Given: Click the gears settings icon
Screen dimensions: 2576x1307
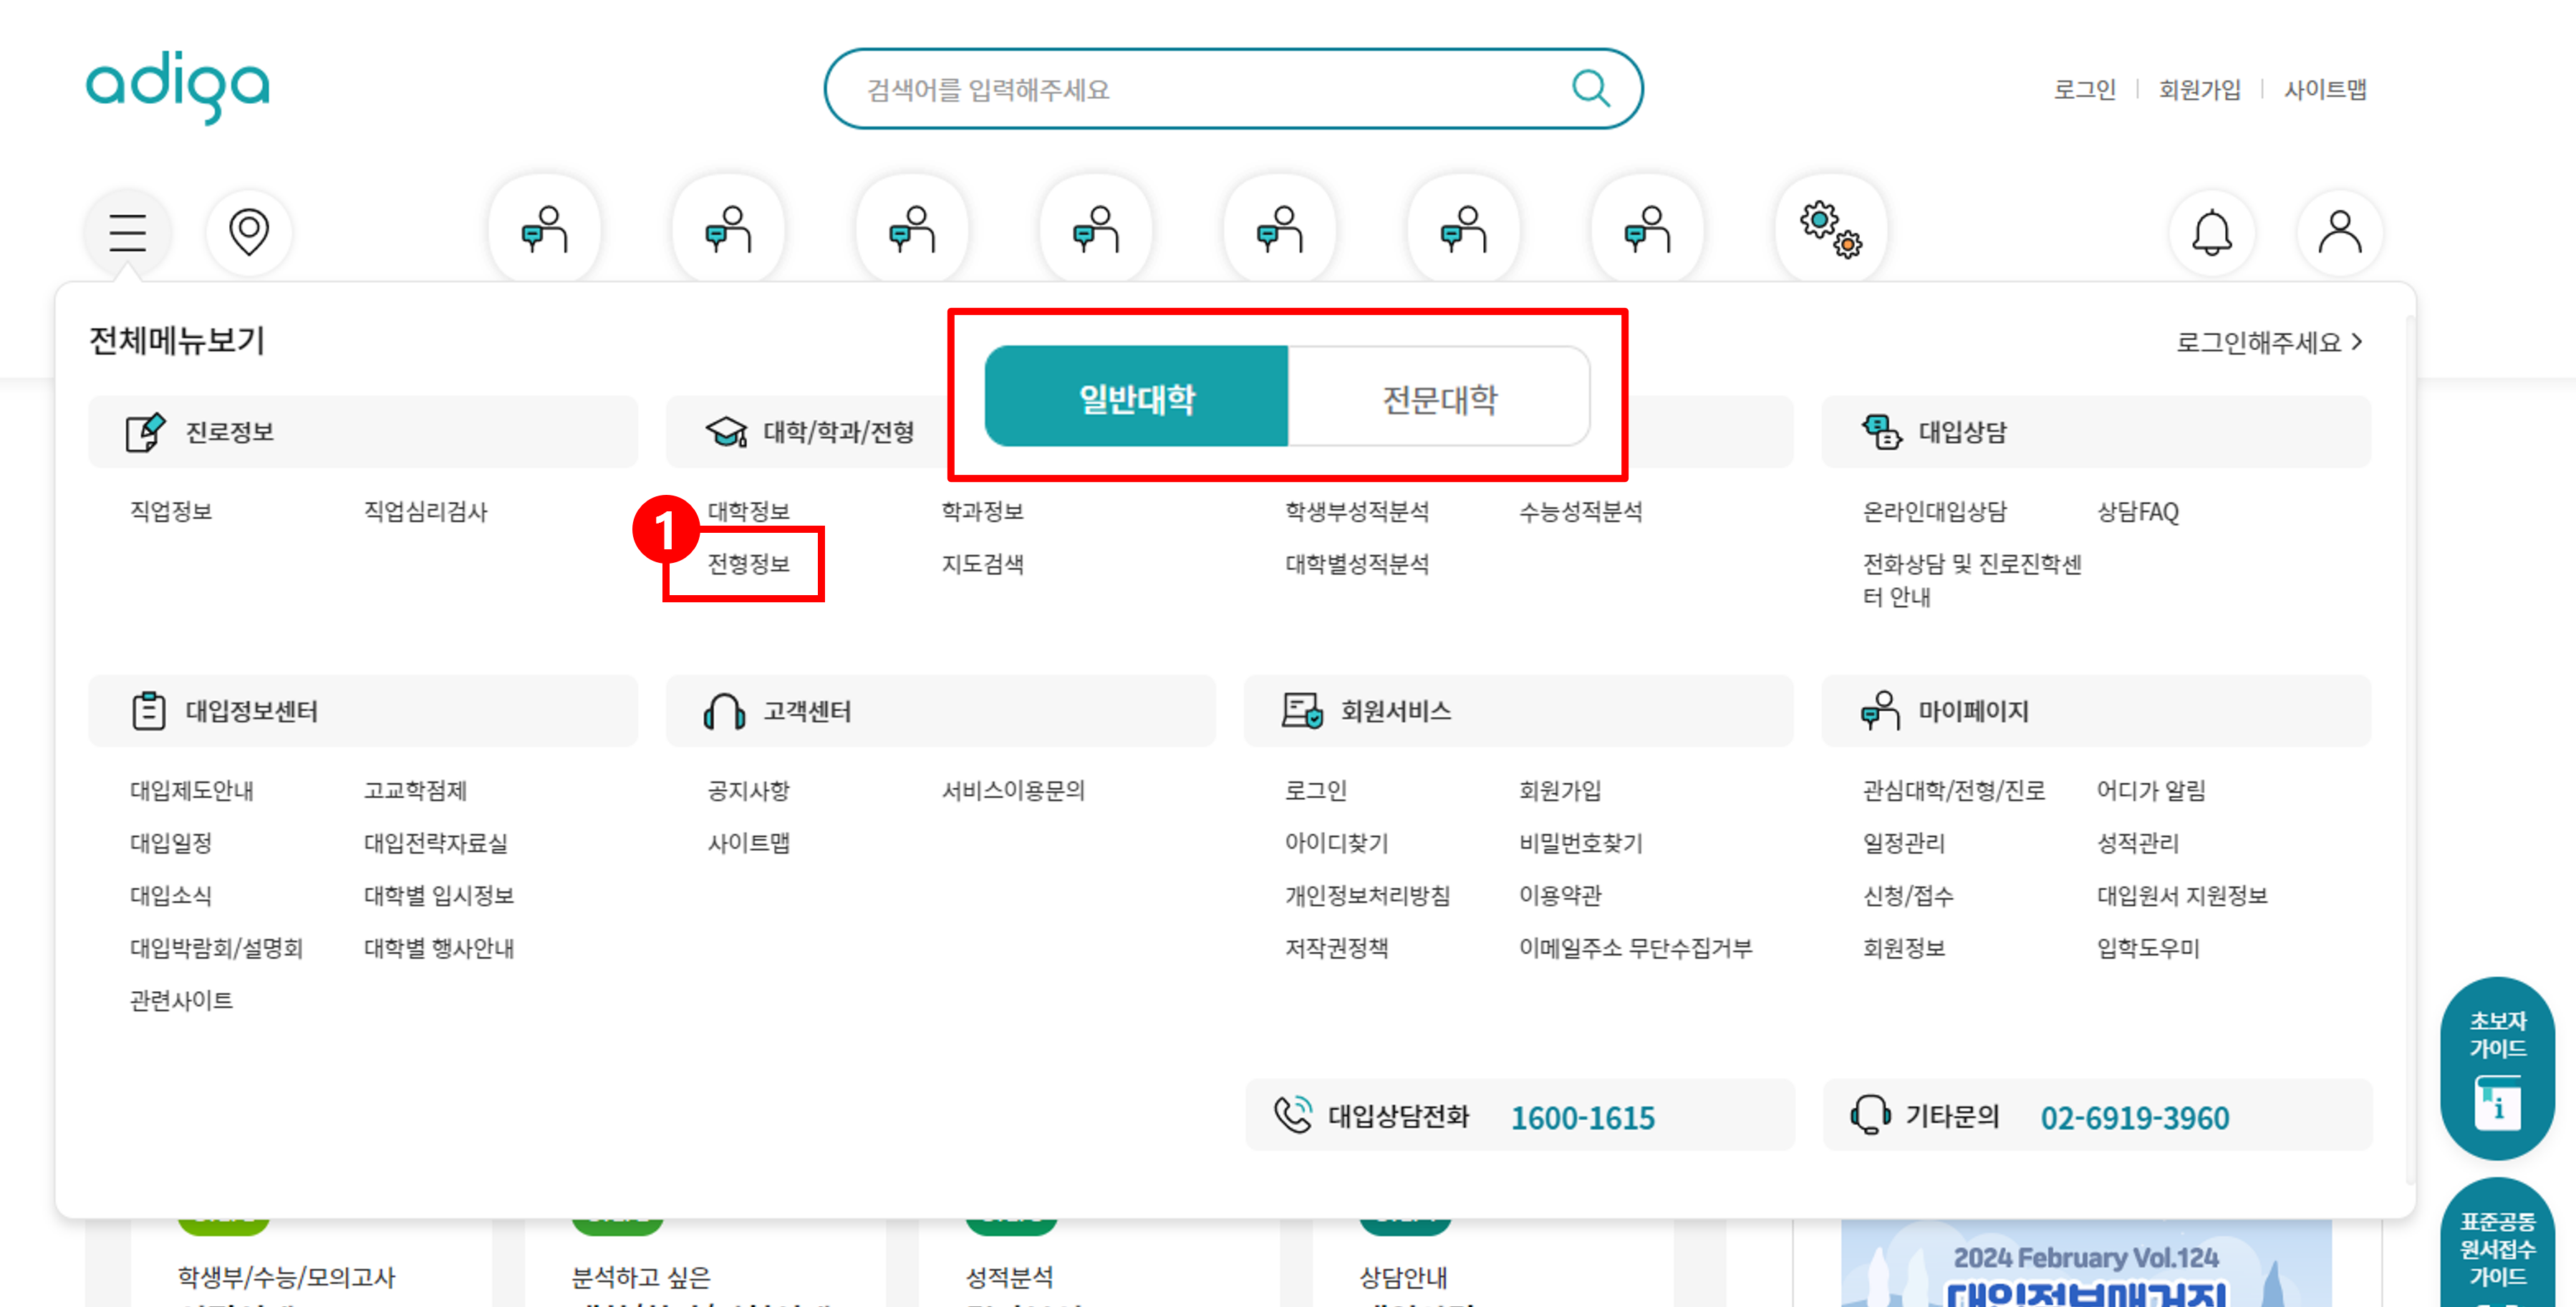Looking at the screenshot, I should 1831,230.
